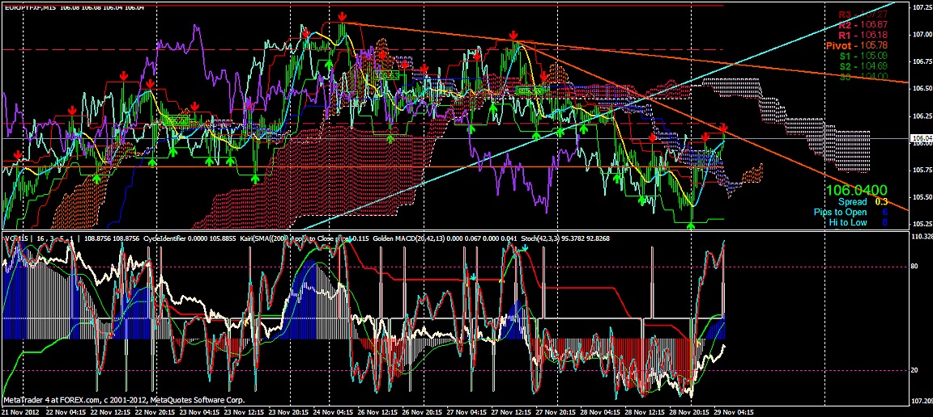
Task: Click the 80 level on indicator scale
Action: tap(915, 267)
